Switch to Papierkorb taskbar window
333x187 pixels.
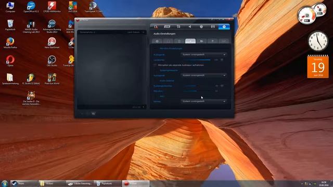pos(108,183)
